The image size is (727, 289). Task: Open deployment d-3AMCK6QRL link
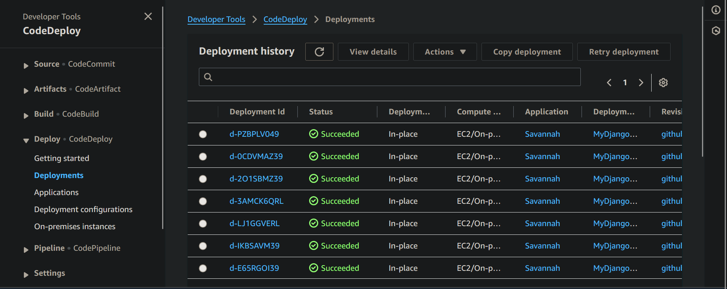[x=256, y=201]
